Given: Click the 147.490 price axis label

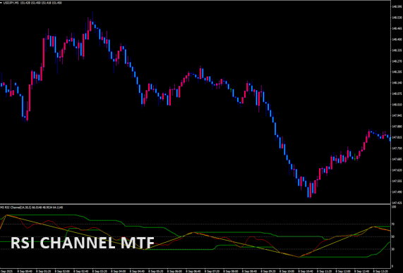Looking at the screenshot, I should coord(397,192).
